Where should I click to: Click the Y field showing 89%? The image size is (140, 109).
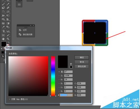[81, 91]
